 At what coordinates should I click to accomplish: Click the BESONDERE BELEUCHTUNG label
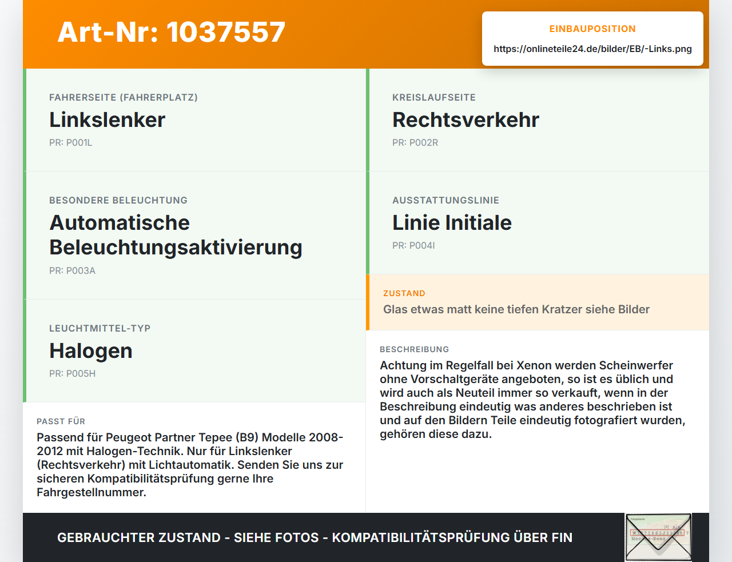118,200
